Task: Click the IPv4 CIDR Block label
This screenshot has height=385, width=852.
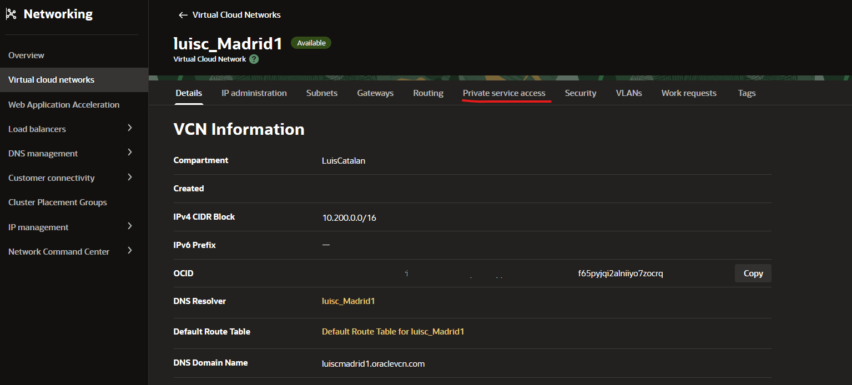Action: [x=204, y=217]
